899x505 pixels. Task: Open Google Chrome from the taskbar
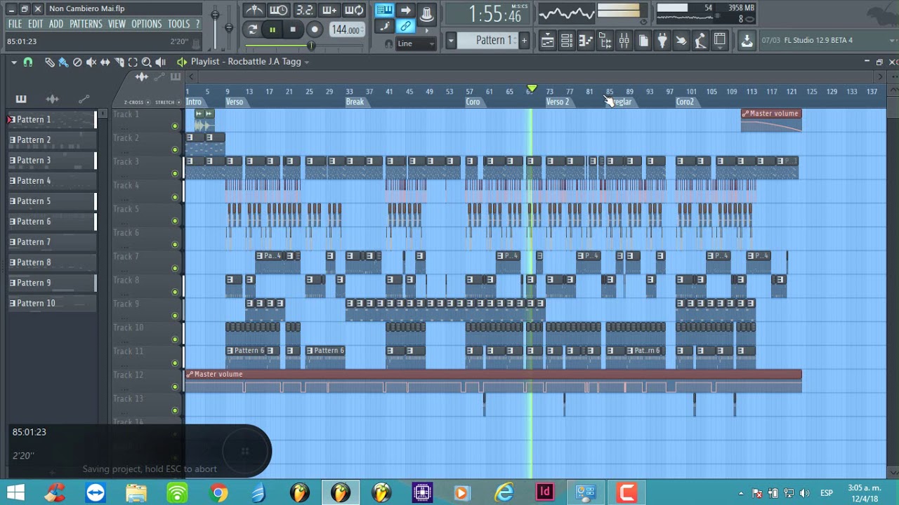tap(218, 493)
